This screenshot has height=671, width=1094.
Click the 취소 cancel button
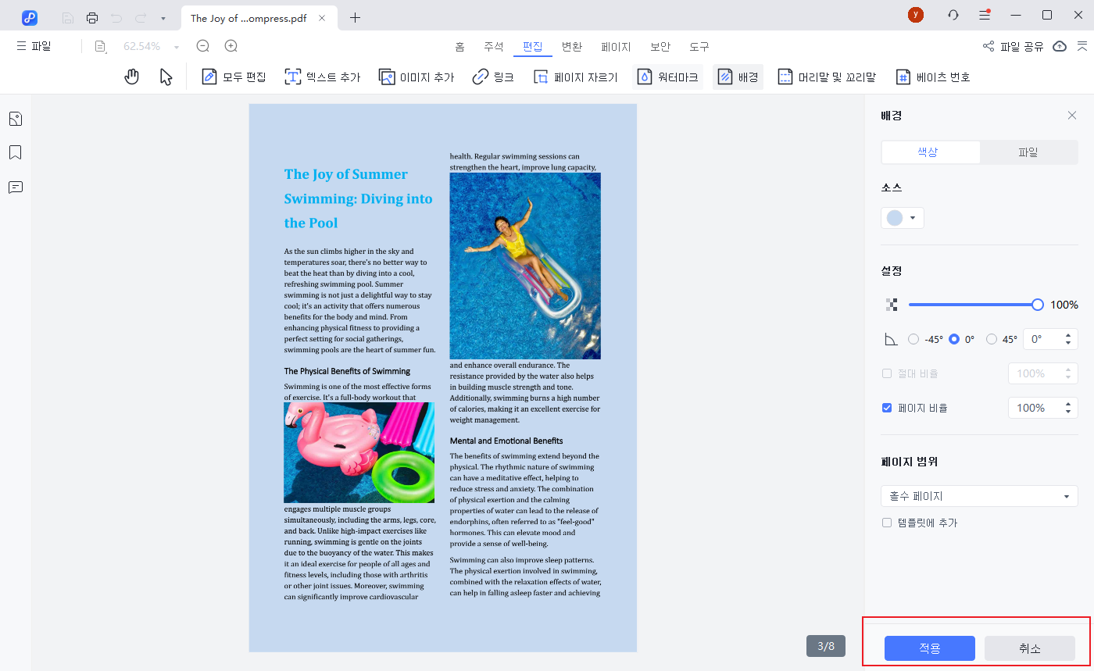(1029, 648)
